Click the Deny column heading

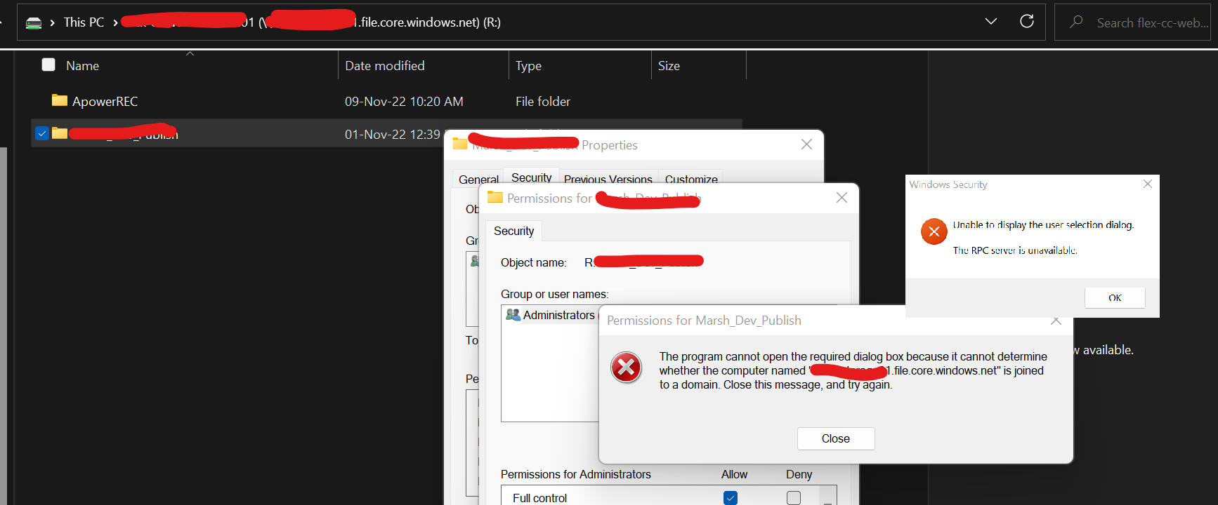pos(799,474)
